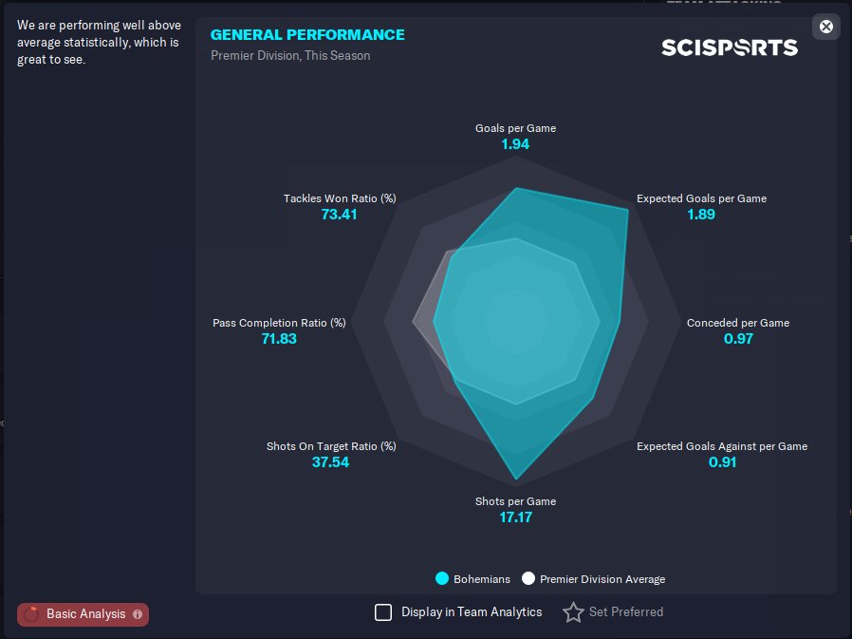The height and width of the screenshot is (639, 852).
Task: Click Expected Goals Against per Game label
Action: coord(722,446)
